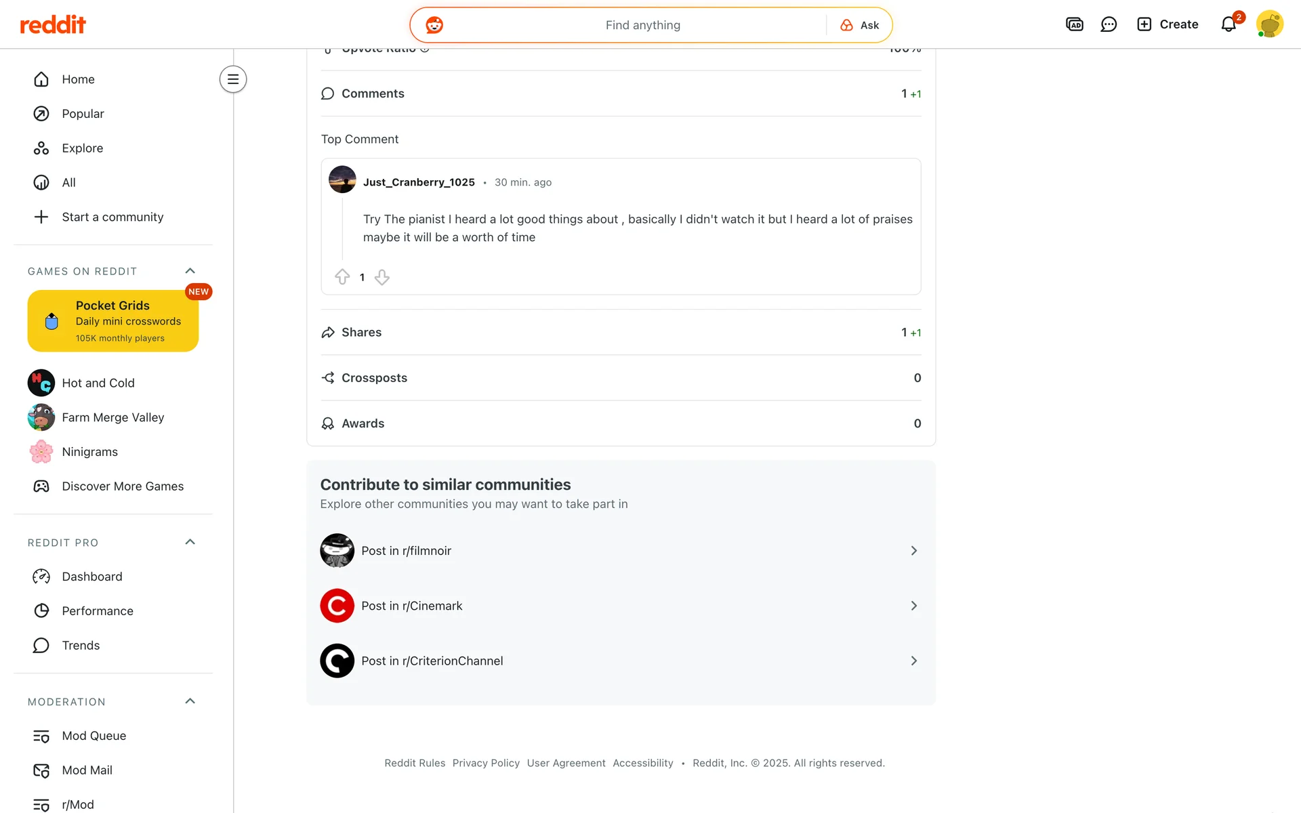Collapse the Games on Reddit section
Viewport: 1301px width, 813px height.
[x=190, y=271]
